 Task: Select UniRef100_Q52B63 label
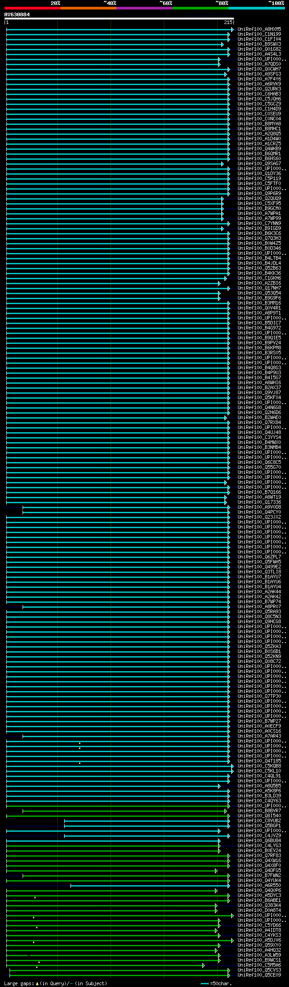point(259,268)
